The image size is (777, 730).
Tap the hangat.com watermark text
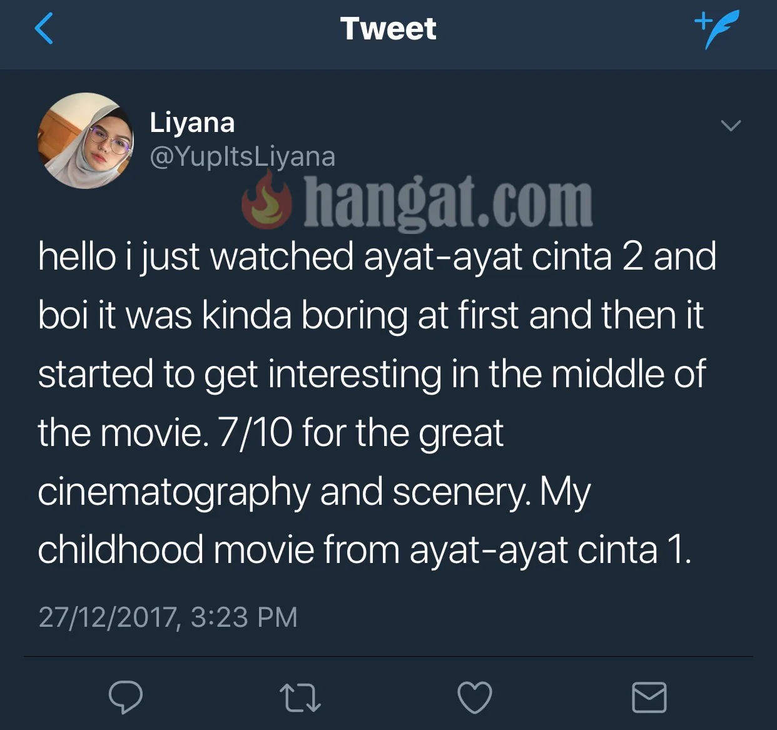[448, 203]
